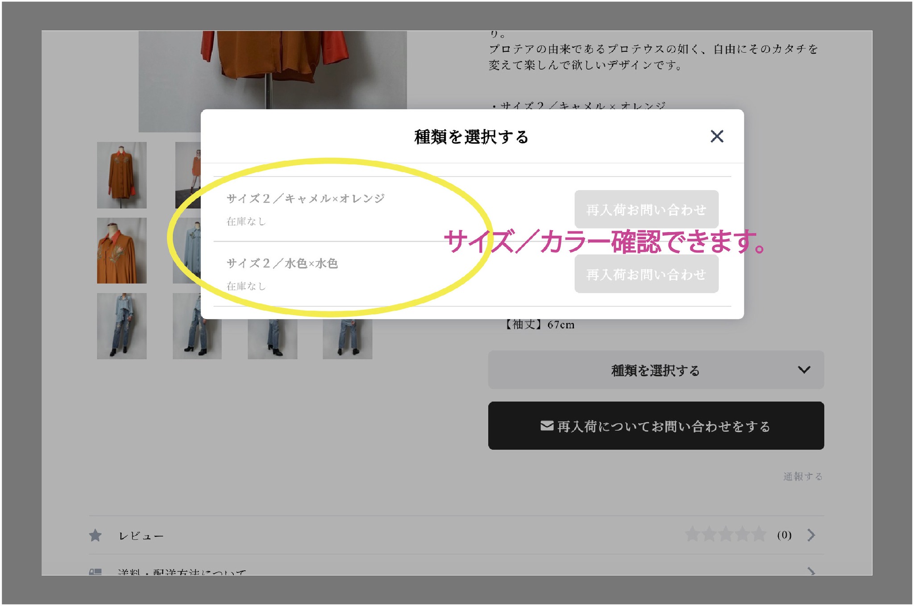Open the second bottom-row jeans model thumbnail
The height and width of the screenshot is (606, 914).
(x=197, y=340)
